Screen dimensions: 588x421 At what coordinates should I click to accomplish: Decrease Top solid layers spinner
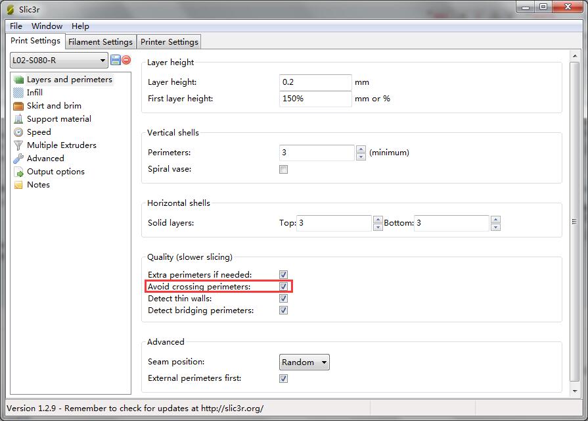(x=378, y=226)
